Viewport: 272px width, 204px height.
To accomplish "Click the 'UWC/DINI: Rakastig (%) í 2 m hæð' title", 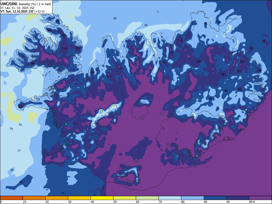I will (x=26, y=4).
